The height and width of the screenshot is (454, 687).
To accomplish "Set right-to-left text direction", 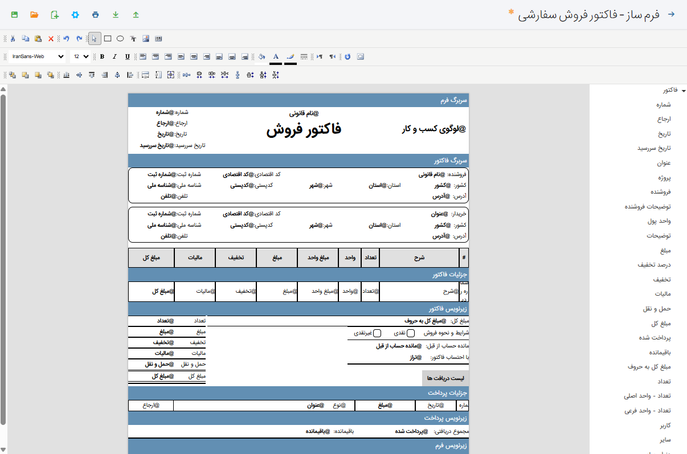I will tap(332, 56).
